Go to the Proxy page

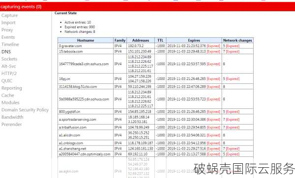[7, 30]
